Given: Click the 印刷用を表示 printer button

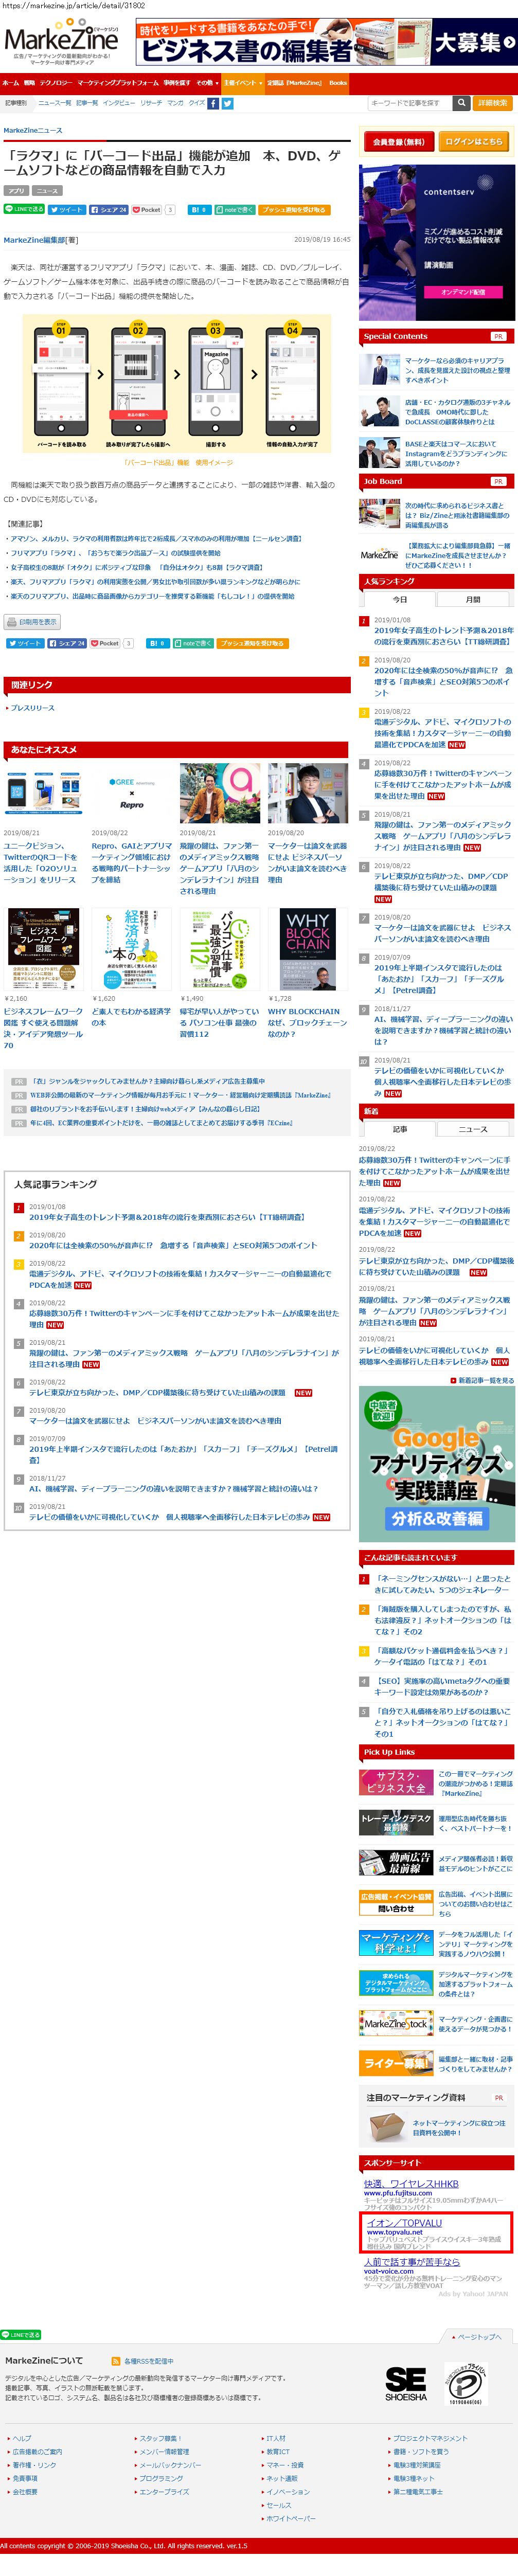Looking at the screenshot, I should click(31, 621).
